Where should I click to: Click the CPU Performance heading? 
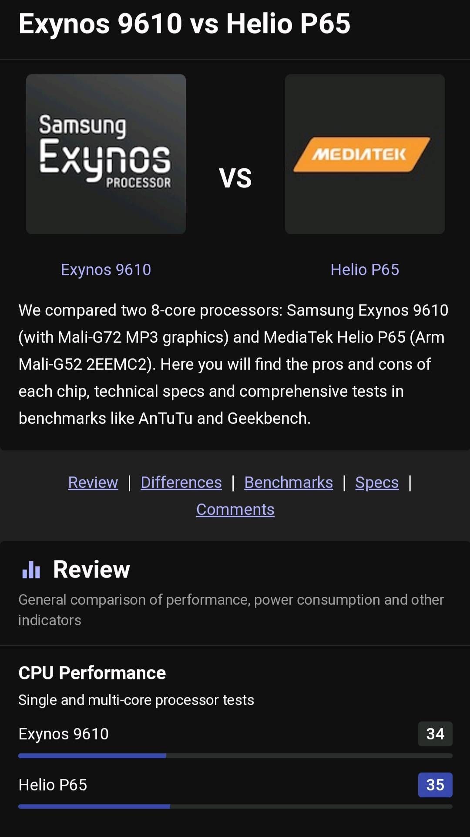tap(92, 673)
